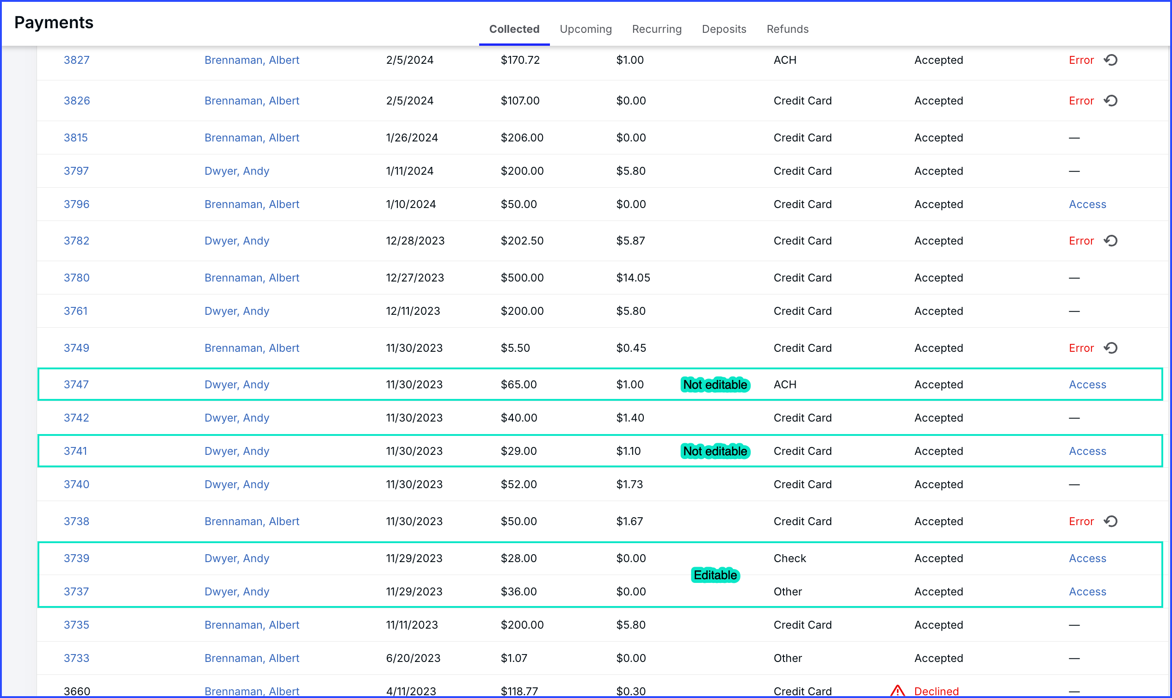Click the $14.05 fee cell
The width and height of the screenshot is (1172, 698).
(633, 278)
